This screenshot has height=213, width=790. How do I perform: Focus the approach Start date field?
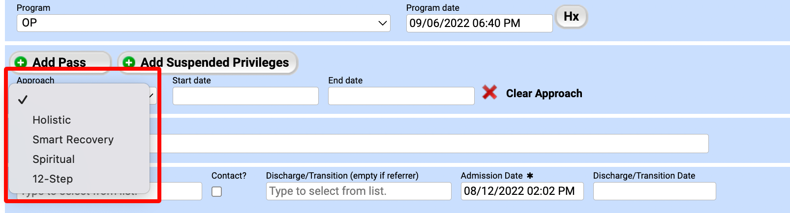245,96
